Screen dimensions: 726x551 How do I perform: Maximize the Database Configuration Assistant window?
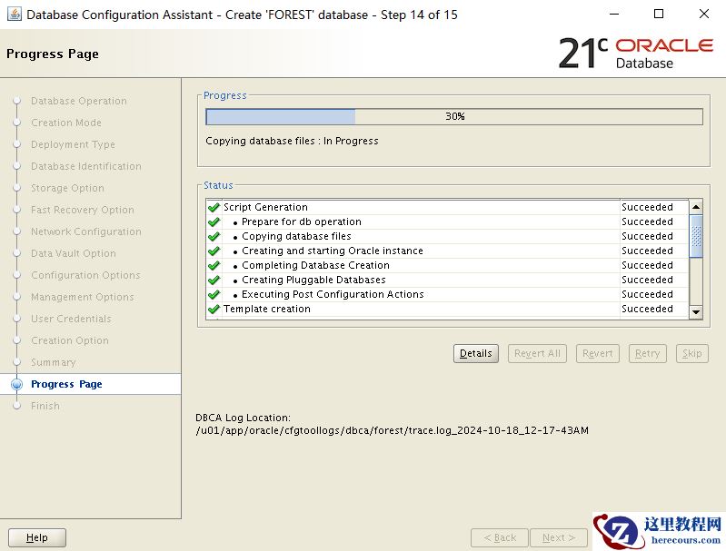[x=659, y=14]
